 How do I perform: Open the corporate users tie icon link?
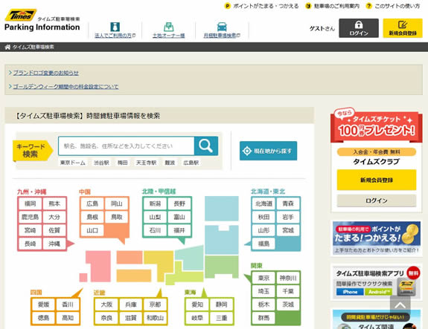click(115, 30)
